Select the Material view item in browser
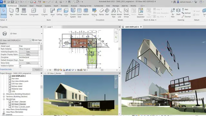 point(17,89)
